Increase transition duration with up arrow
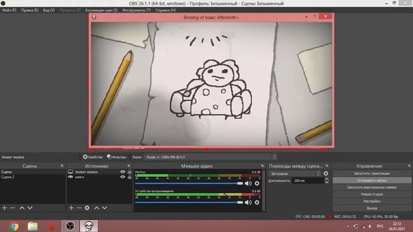Viewport: 413px width, 232px height. (327, 179)
